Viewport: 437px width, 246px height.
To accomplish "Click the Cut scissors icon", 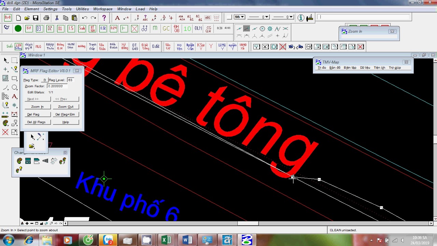I will [x=57, y=18].
